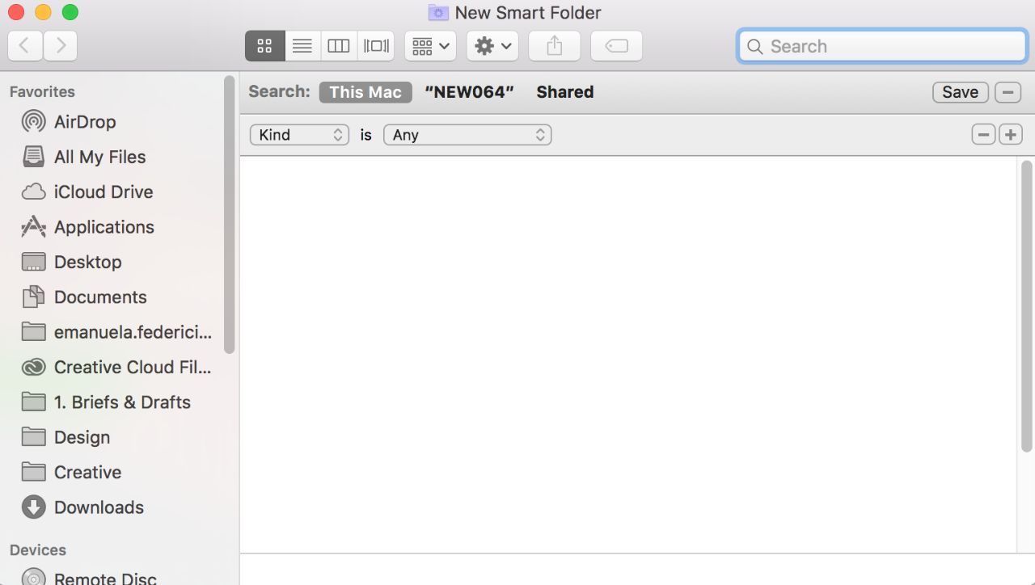The image size is (1035, 585).
Task: Select This Mac search scope
Action: click(x=365, y=92)
